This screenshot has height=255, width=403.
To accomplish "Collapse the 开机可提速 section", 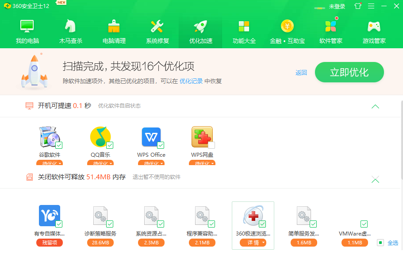I will click(375, 106).
